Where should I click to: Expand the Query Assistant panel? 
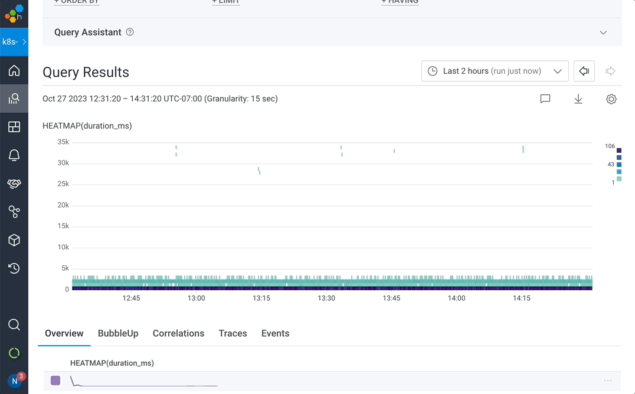click(603, 32)
